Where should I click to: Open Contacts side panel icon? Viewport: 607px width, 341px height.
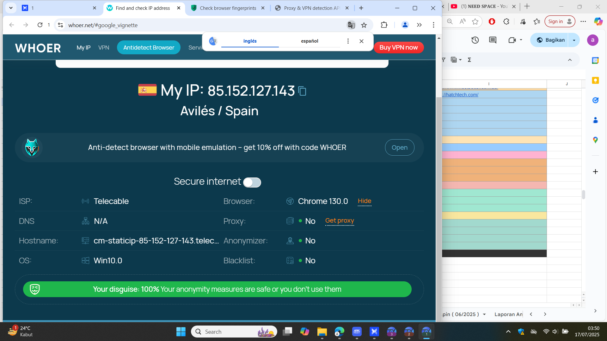595,120
